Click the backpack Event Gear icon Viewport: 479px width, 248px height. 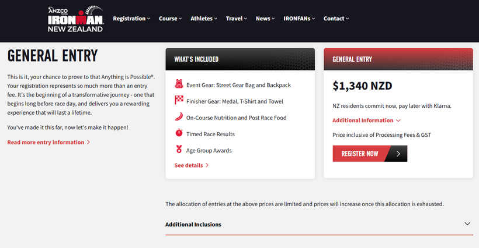pos(179,84)
